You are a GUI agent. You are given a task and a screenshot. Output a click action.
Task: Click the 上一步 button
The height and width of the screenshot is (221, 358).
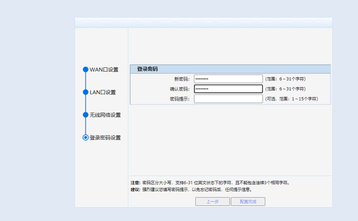click(x=212, y=201)
